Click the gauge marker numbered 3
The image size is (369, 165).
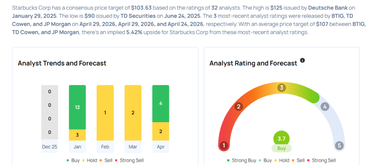[282, 88]
